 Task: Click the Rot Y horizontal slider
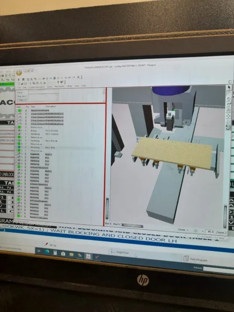tap(132, 226)
